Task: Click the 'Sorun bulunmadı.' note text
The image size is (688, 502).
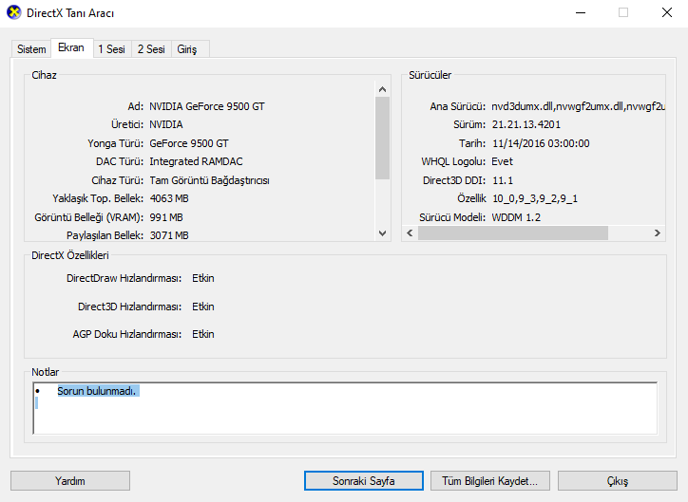Action: pos(97,391)
